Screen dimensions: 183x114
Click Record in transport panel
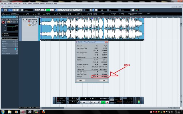pos(107,102)
